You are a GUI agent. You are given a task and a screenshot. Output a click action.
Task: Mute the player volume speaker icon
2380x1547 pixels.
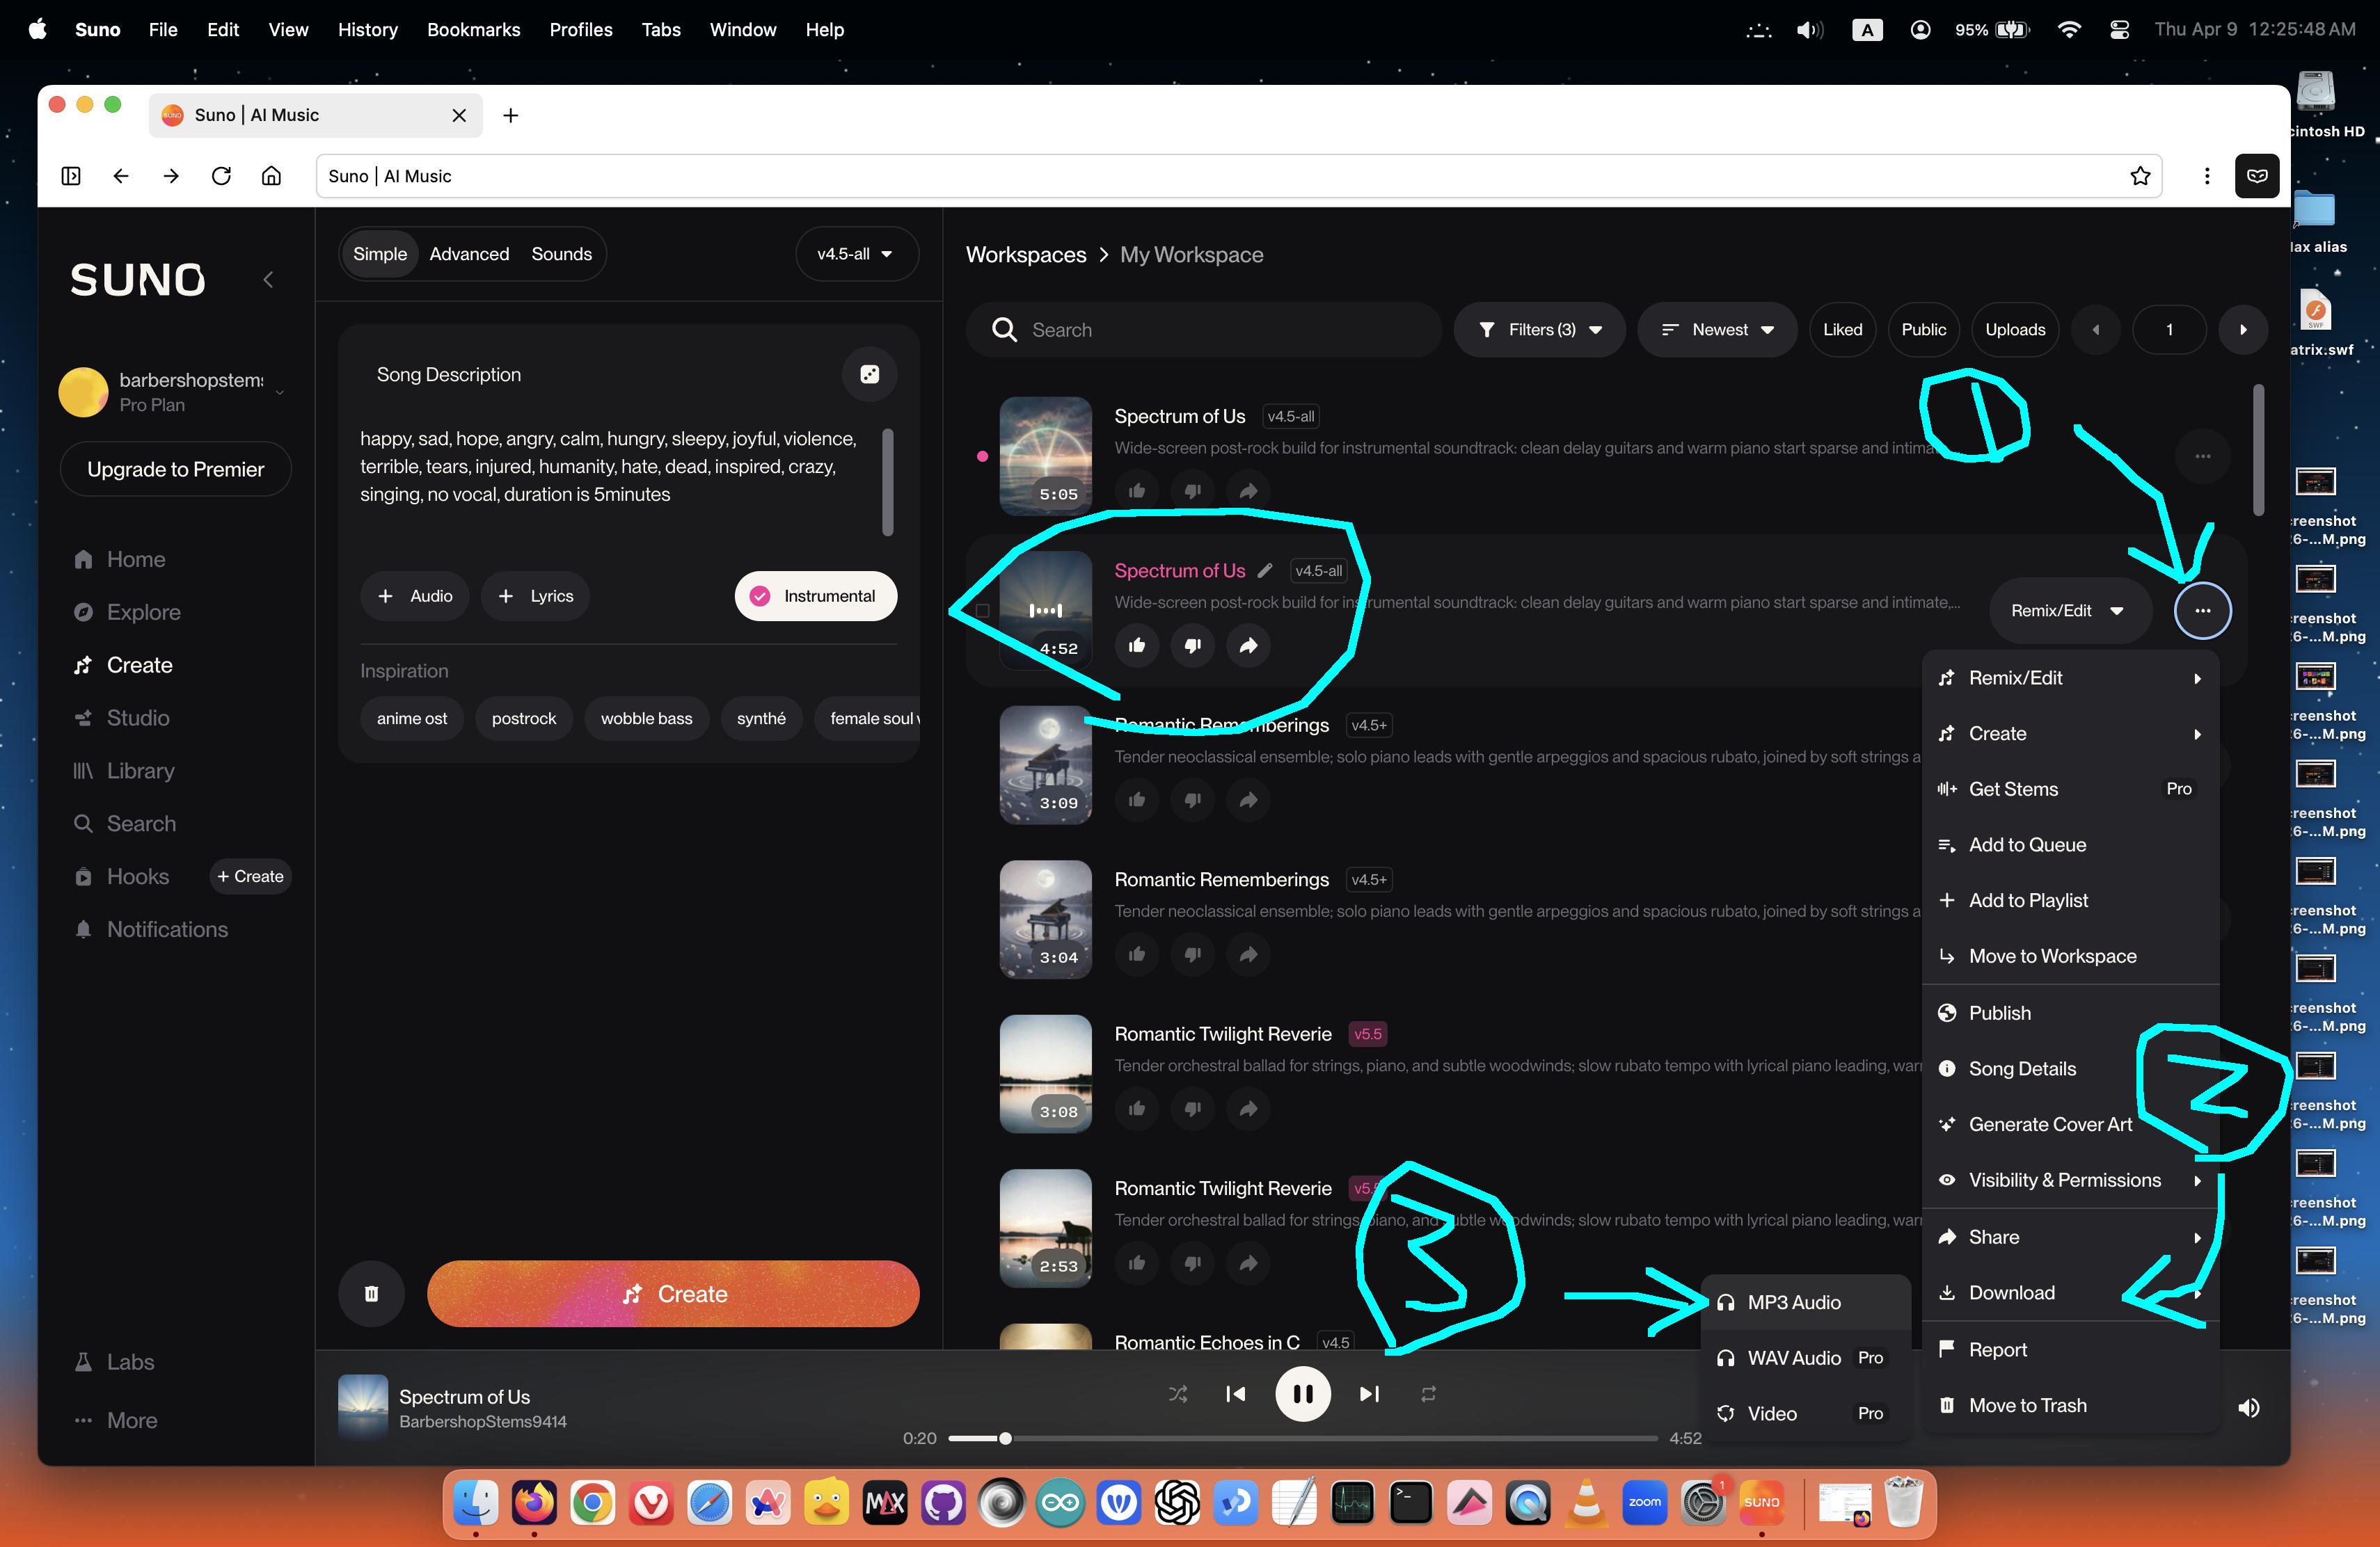tap(2248, 1407)
